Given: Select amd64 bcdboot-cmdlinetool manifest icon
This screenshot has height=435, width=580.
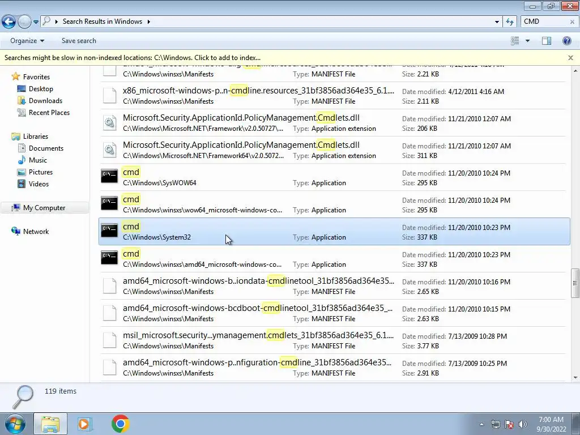Looking at the screenshot, I should (109, 313).
